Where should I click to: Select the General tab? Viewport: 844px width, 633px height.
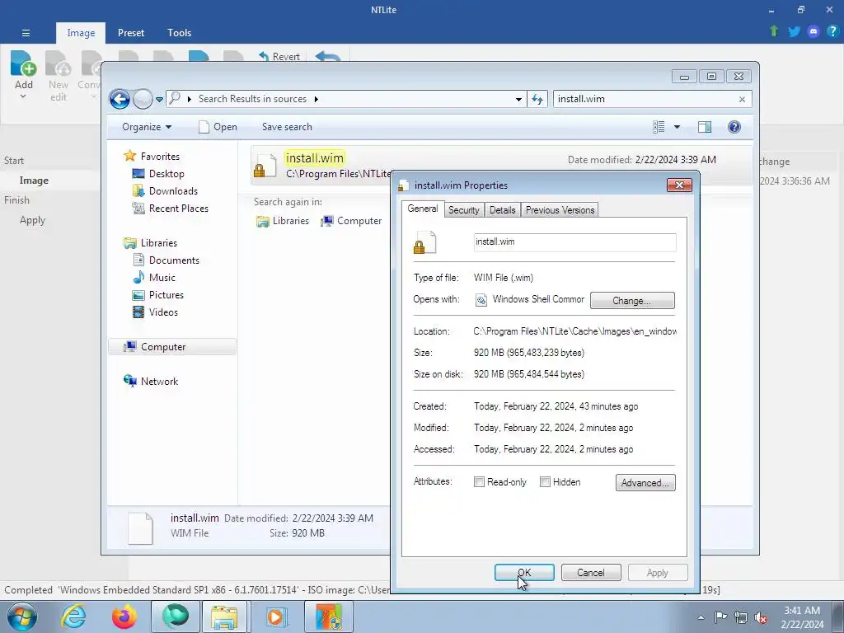point(423,209)
